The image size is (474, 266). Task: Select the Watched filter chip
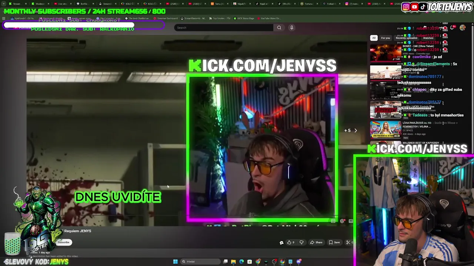428,38
